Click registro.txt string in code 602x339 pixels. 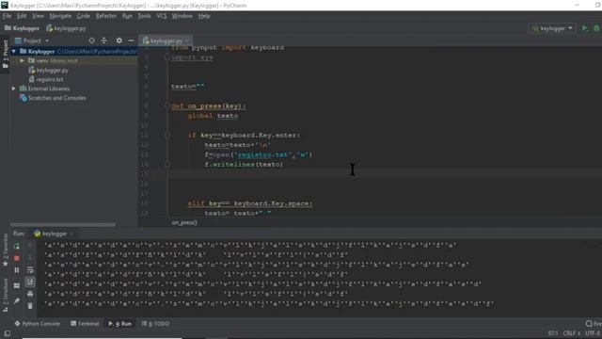[263, 154]
